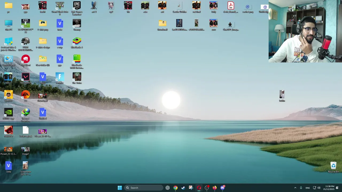Open ChatGPT from the taskbar

168,188
